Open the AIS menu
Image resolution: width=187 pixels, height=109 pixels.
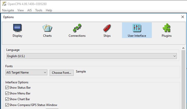click(29, 10)
